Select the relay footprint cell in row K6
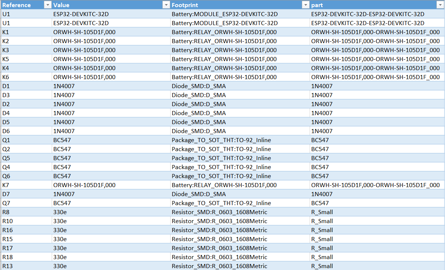 pyautogui.click(x=240, y=77)
